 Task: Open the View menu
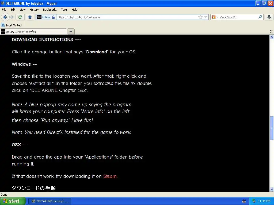pyautogui.click(x=22, y=10)
